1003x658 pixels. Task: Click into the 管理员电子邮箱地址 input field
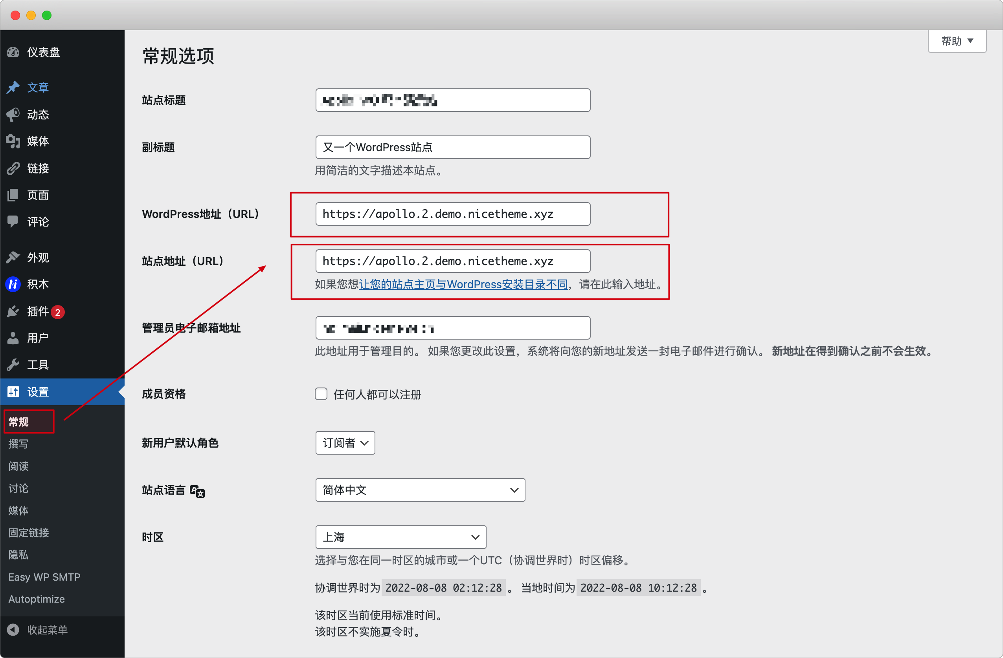[453, 328]
